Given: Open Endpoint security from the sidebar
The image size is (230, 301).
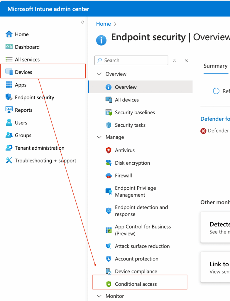Looking at the screenshot, I should 34,97.
